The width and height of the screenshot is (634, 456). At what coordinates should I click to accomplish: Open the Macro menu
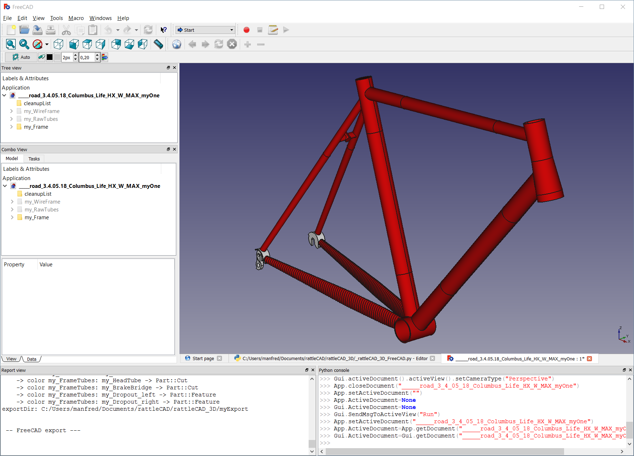(76, 18)
